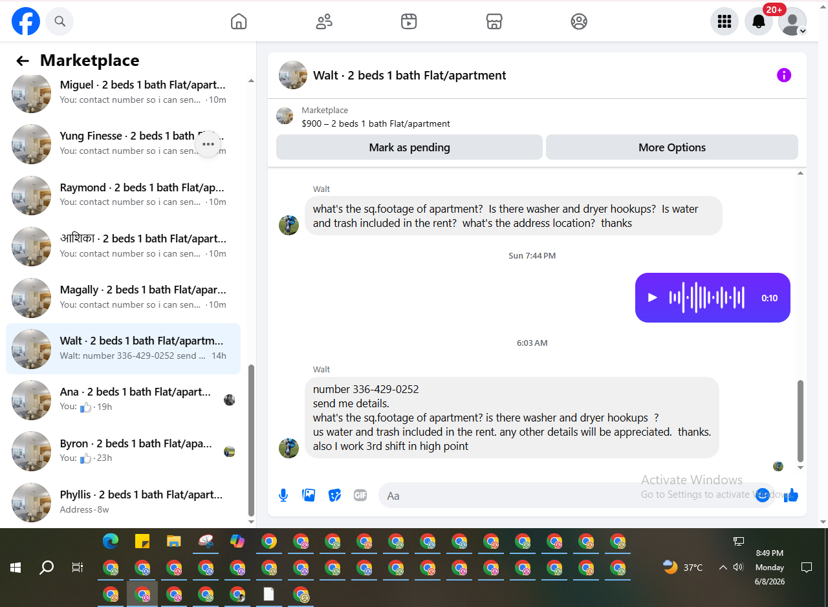Click Walt's avatar beside the sq.footage question
828x607 pixels.
289,225
